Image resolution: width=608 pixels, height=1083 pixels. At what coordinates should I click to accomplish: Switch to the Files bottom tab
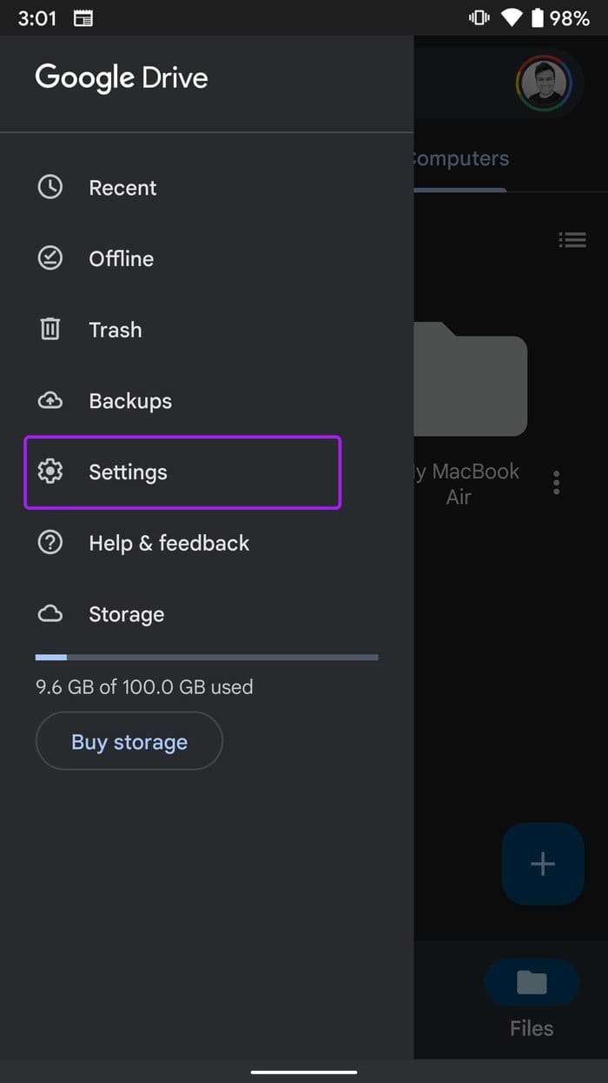532,999
